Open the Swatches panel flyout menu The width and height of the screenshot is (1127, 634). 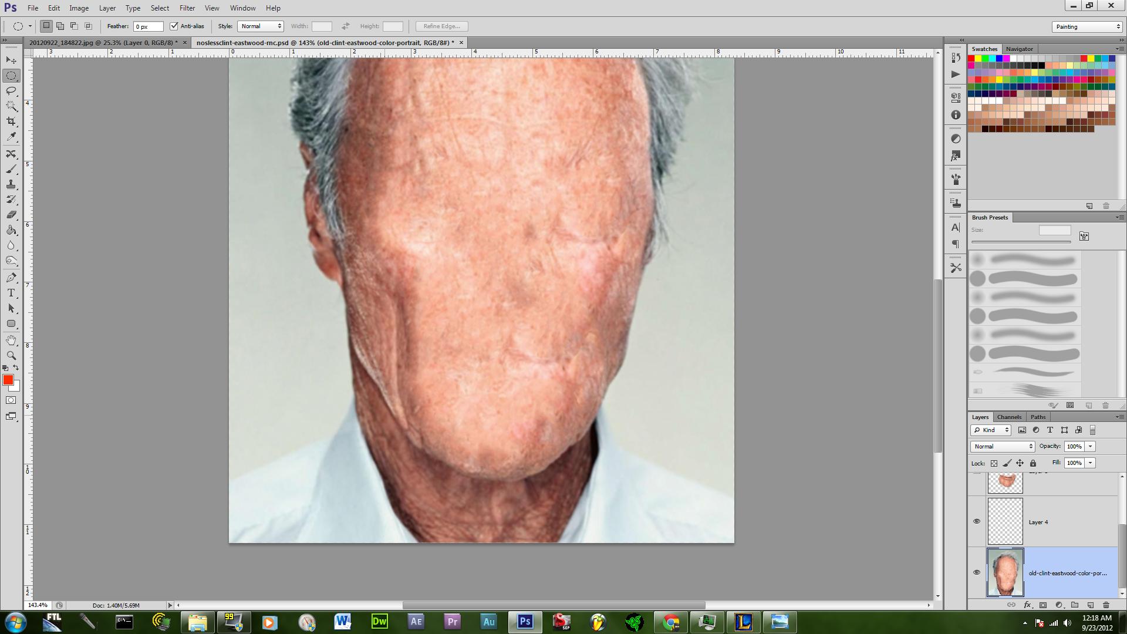tap(1119, 49)
